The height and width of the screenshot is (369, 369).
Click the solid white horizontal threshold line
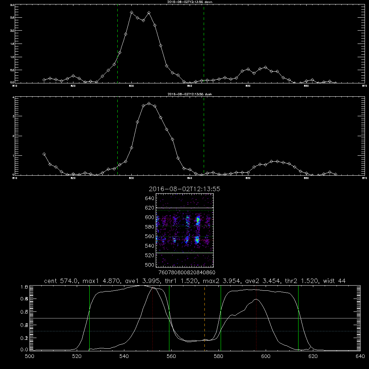tap(195, 318)
